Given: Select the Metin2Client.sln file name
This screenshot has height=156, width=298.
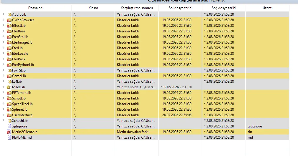Looking at the screenshot, I should pos(25,132).
